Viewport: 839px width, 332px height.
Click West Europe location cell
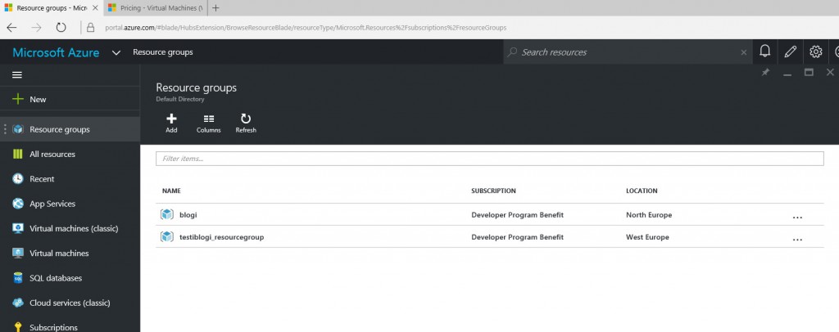point(647,237)
